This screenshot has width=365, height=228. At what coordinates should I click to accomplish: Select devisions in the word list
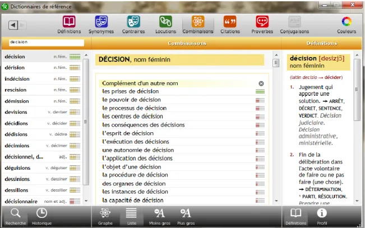pyautogui.click(x=43, y=112)
